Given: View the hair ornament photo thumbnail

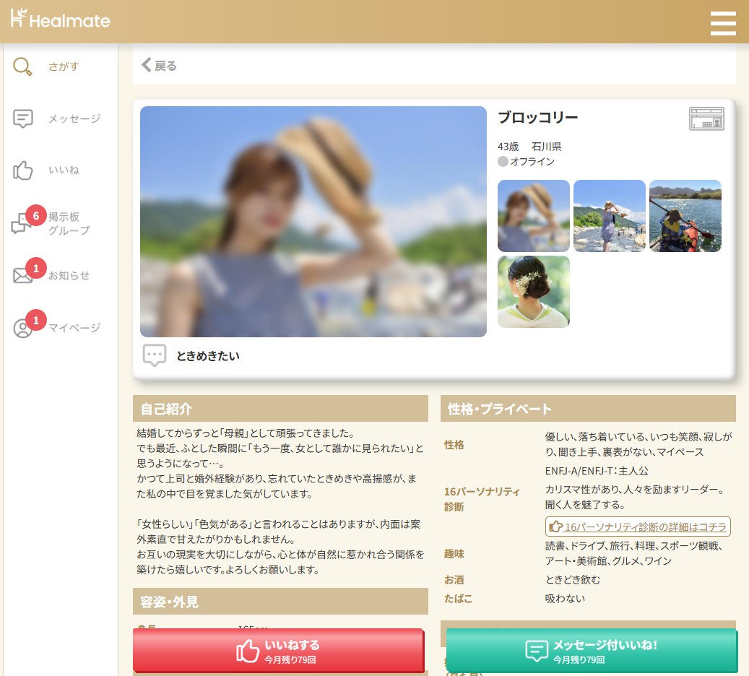Looking at the screenshot, I should tap(534, 292).
